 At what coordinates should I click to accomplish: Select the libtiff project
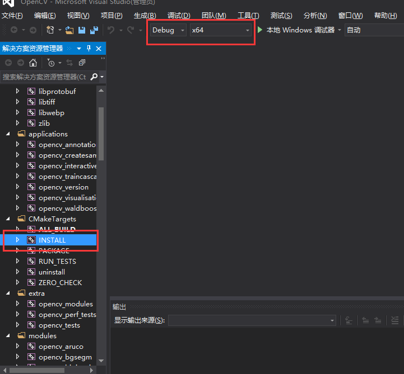(x=47, y=102)
